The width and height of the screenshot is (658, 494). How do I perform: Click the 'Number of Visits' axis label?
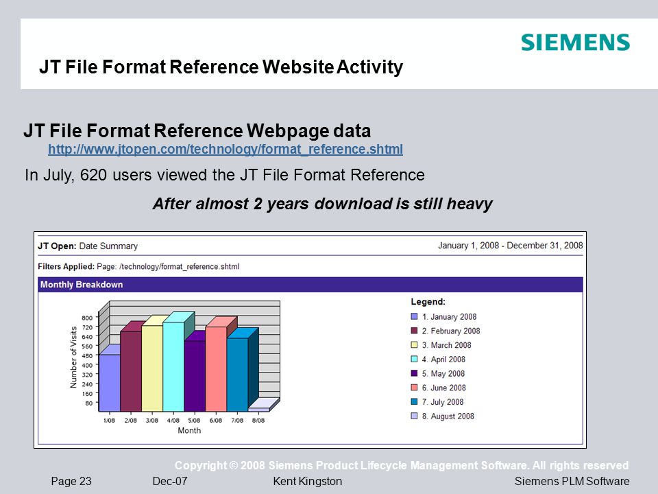(73, 357)
